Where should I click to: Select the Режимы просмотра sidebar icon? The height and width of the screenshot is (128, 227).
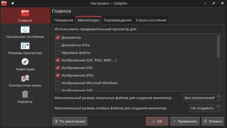click(25, 45)
